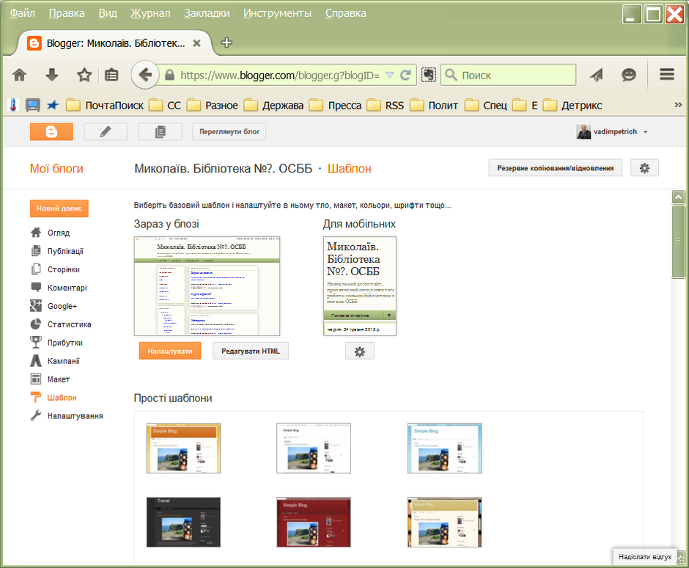The image size is (689, 568).
Task: Open the RSS bookmark folder
Action: pos(386,106)
